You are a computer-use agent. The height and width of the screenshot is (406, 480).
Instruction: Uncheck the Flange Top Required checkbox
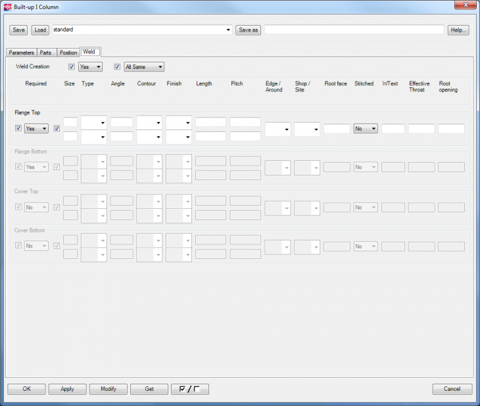click(18, 129)
